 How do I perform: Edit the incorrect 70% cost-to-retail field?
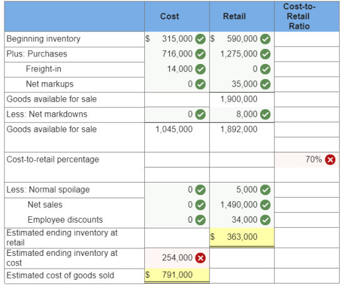pos(306,160)
